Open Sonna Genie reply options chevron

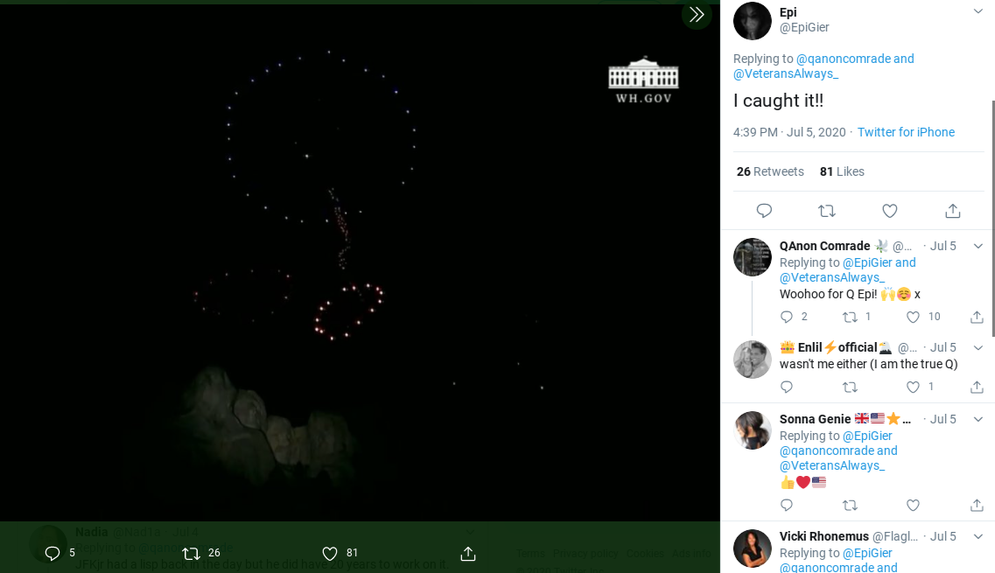(x=978, y=419)
